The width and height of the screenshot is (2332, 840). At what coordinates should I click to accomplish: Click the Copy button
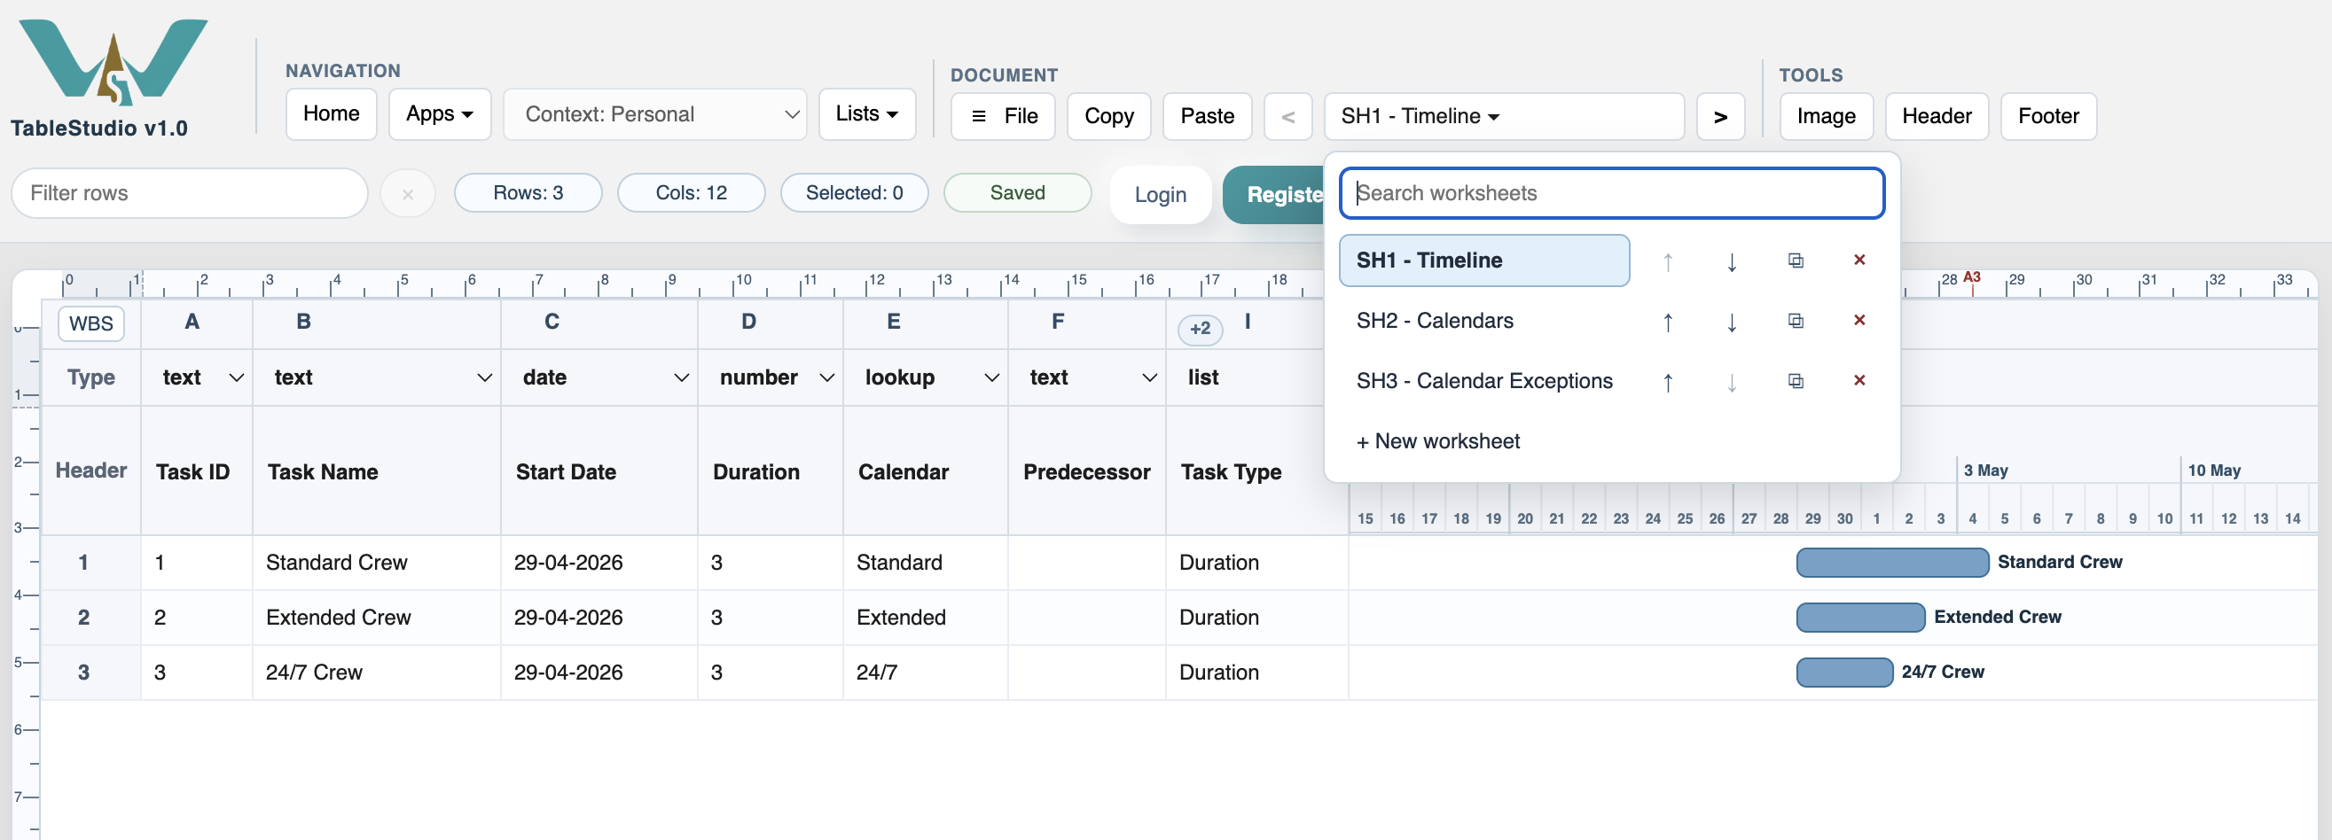pyautogui.click(x=1108, y=117)
